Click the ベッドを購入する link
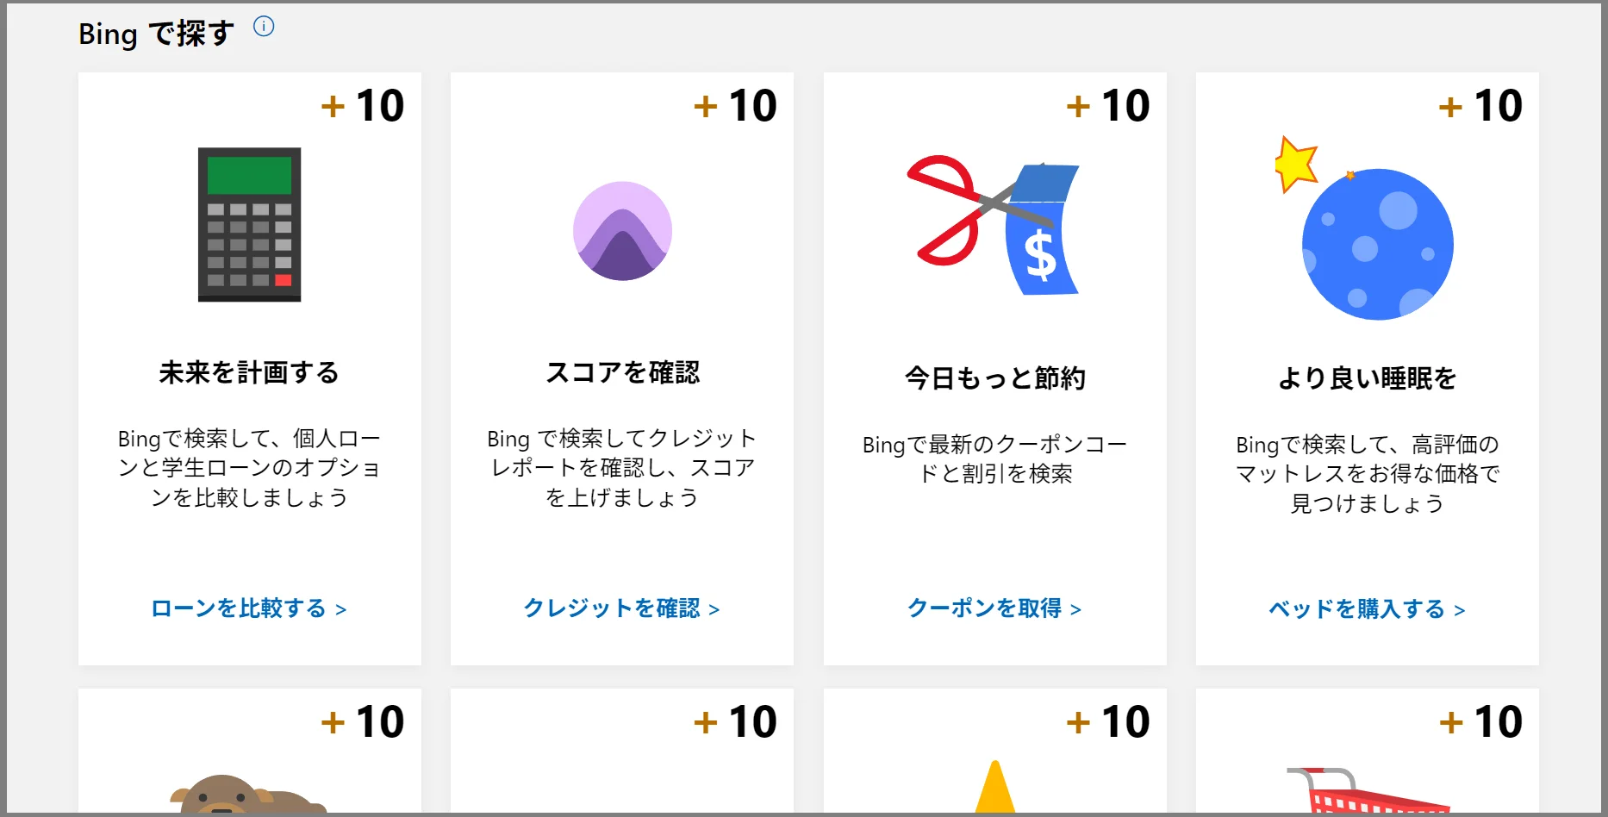Image resolution: width=1608 pixels, height=817 pixels. click(1367, 609)
